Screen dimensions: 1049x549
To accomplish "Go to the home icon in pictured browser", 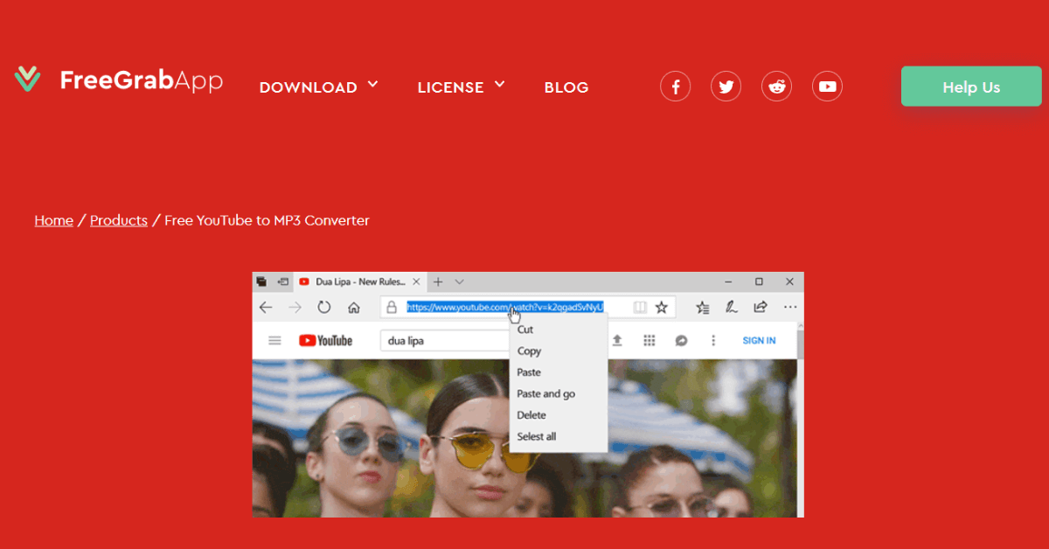I will click(x=354, y=307).
